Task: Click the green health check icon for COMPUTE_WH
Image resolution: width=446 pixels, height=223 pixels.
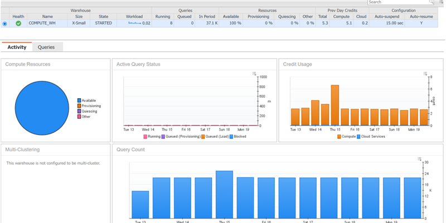Action: (x=18, y=23)
